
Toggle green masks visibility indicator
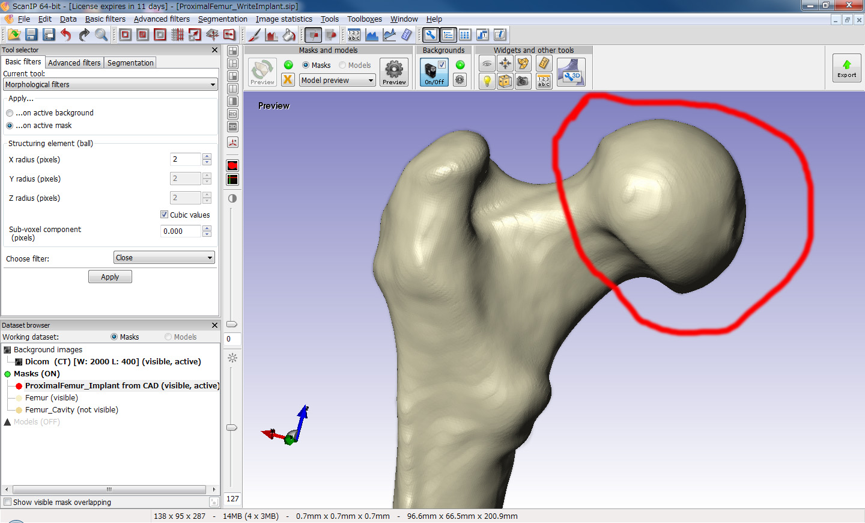pos(288,65)
